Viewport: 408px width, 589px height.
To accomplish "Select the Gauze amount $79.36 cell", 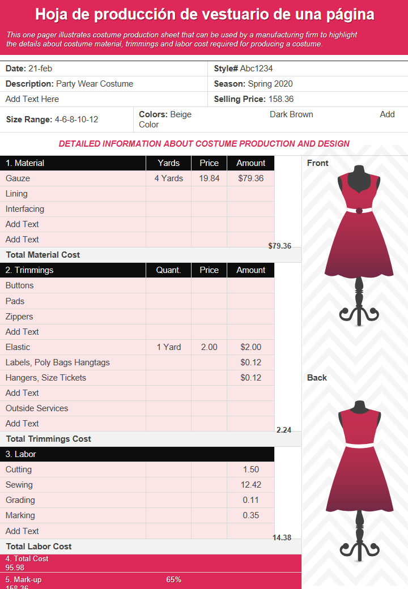I will [250, 178].
